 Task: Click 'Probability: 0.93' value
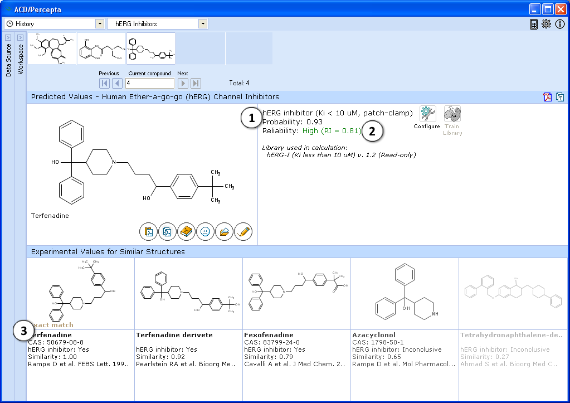tap(293, 122)
